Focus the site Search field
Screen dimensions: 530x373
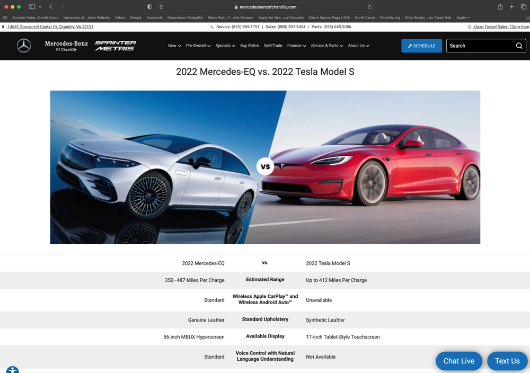480,46
